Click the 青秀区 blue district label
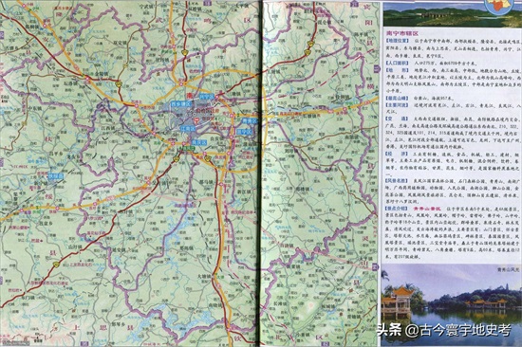This screenshot has width=522, height=347. coord(250,121)
